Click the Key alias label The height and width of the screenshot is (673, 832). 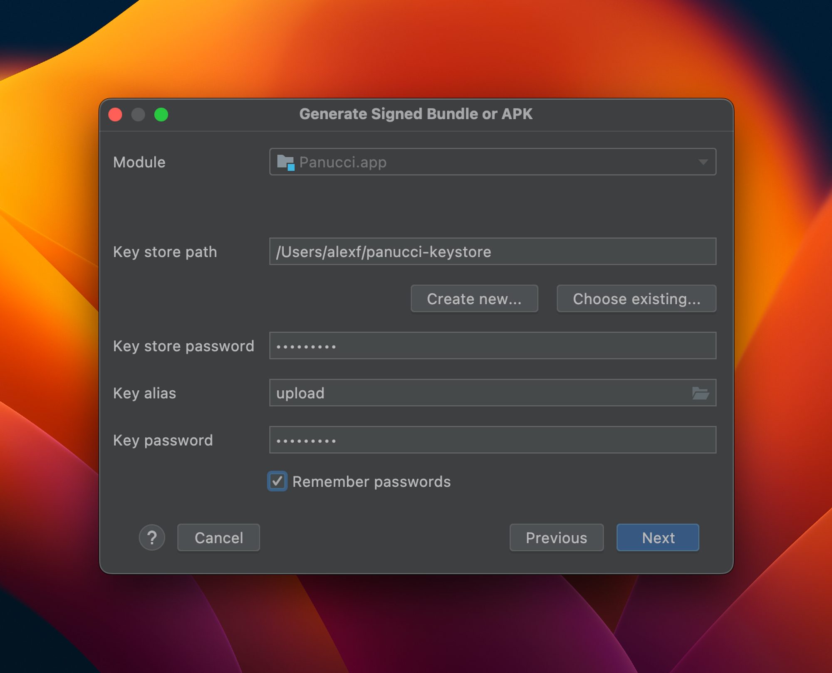coord(144,393)
